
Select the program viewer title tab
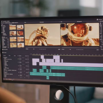(x=79, y=22)
